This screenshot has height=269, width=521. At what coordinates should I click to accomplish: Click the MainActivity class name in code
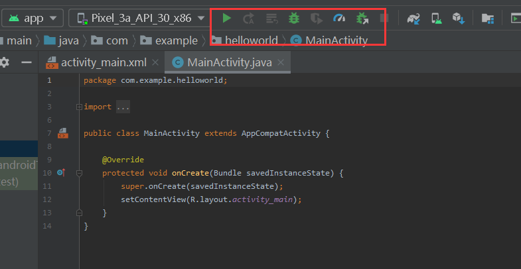click(x=171, y=133)
